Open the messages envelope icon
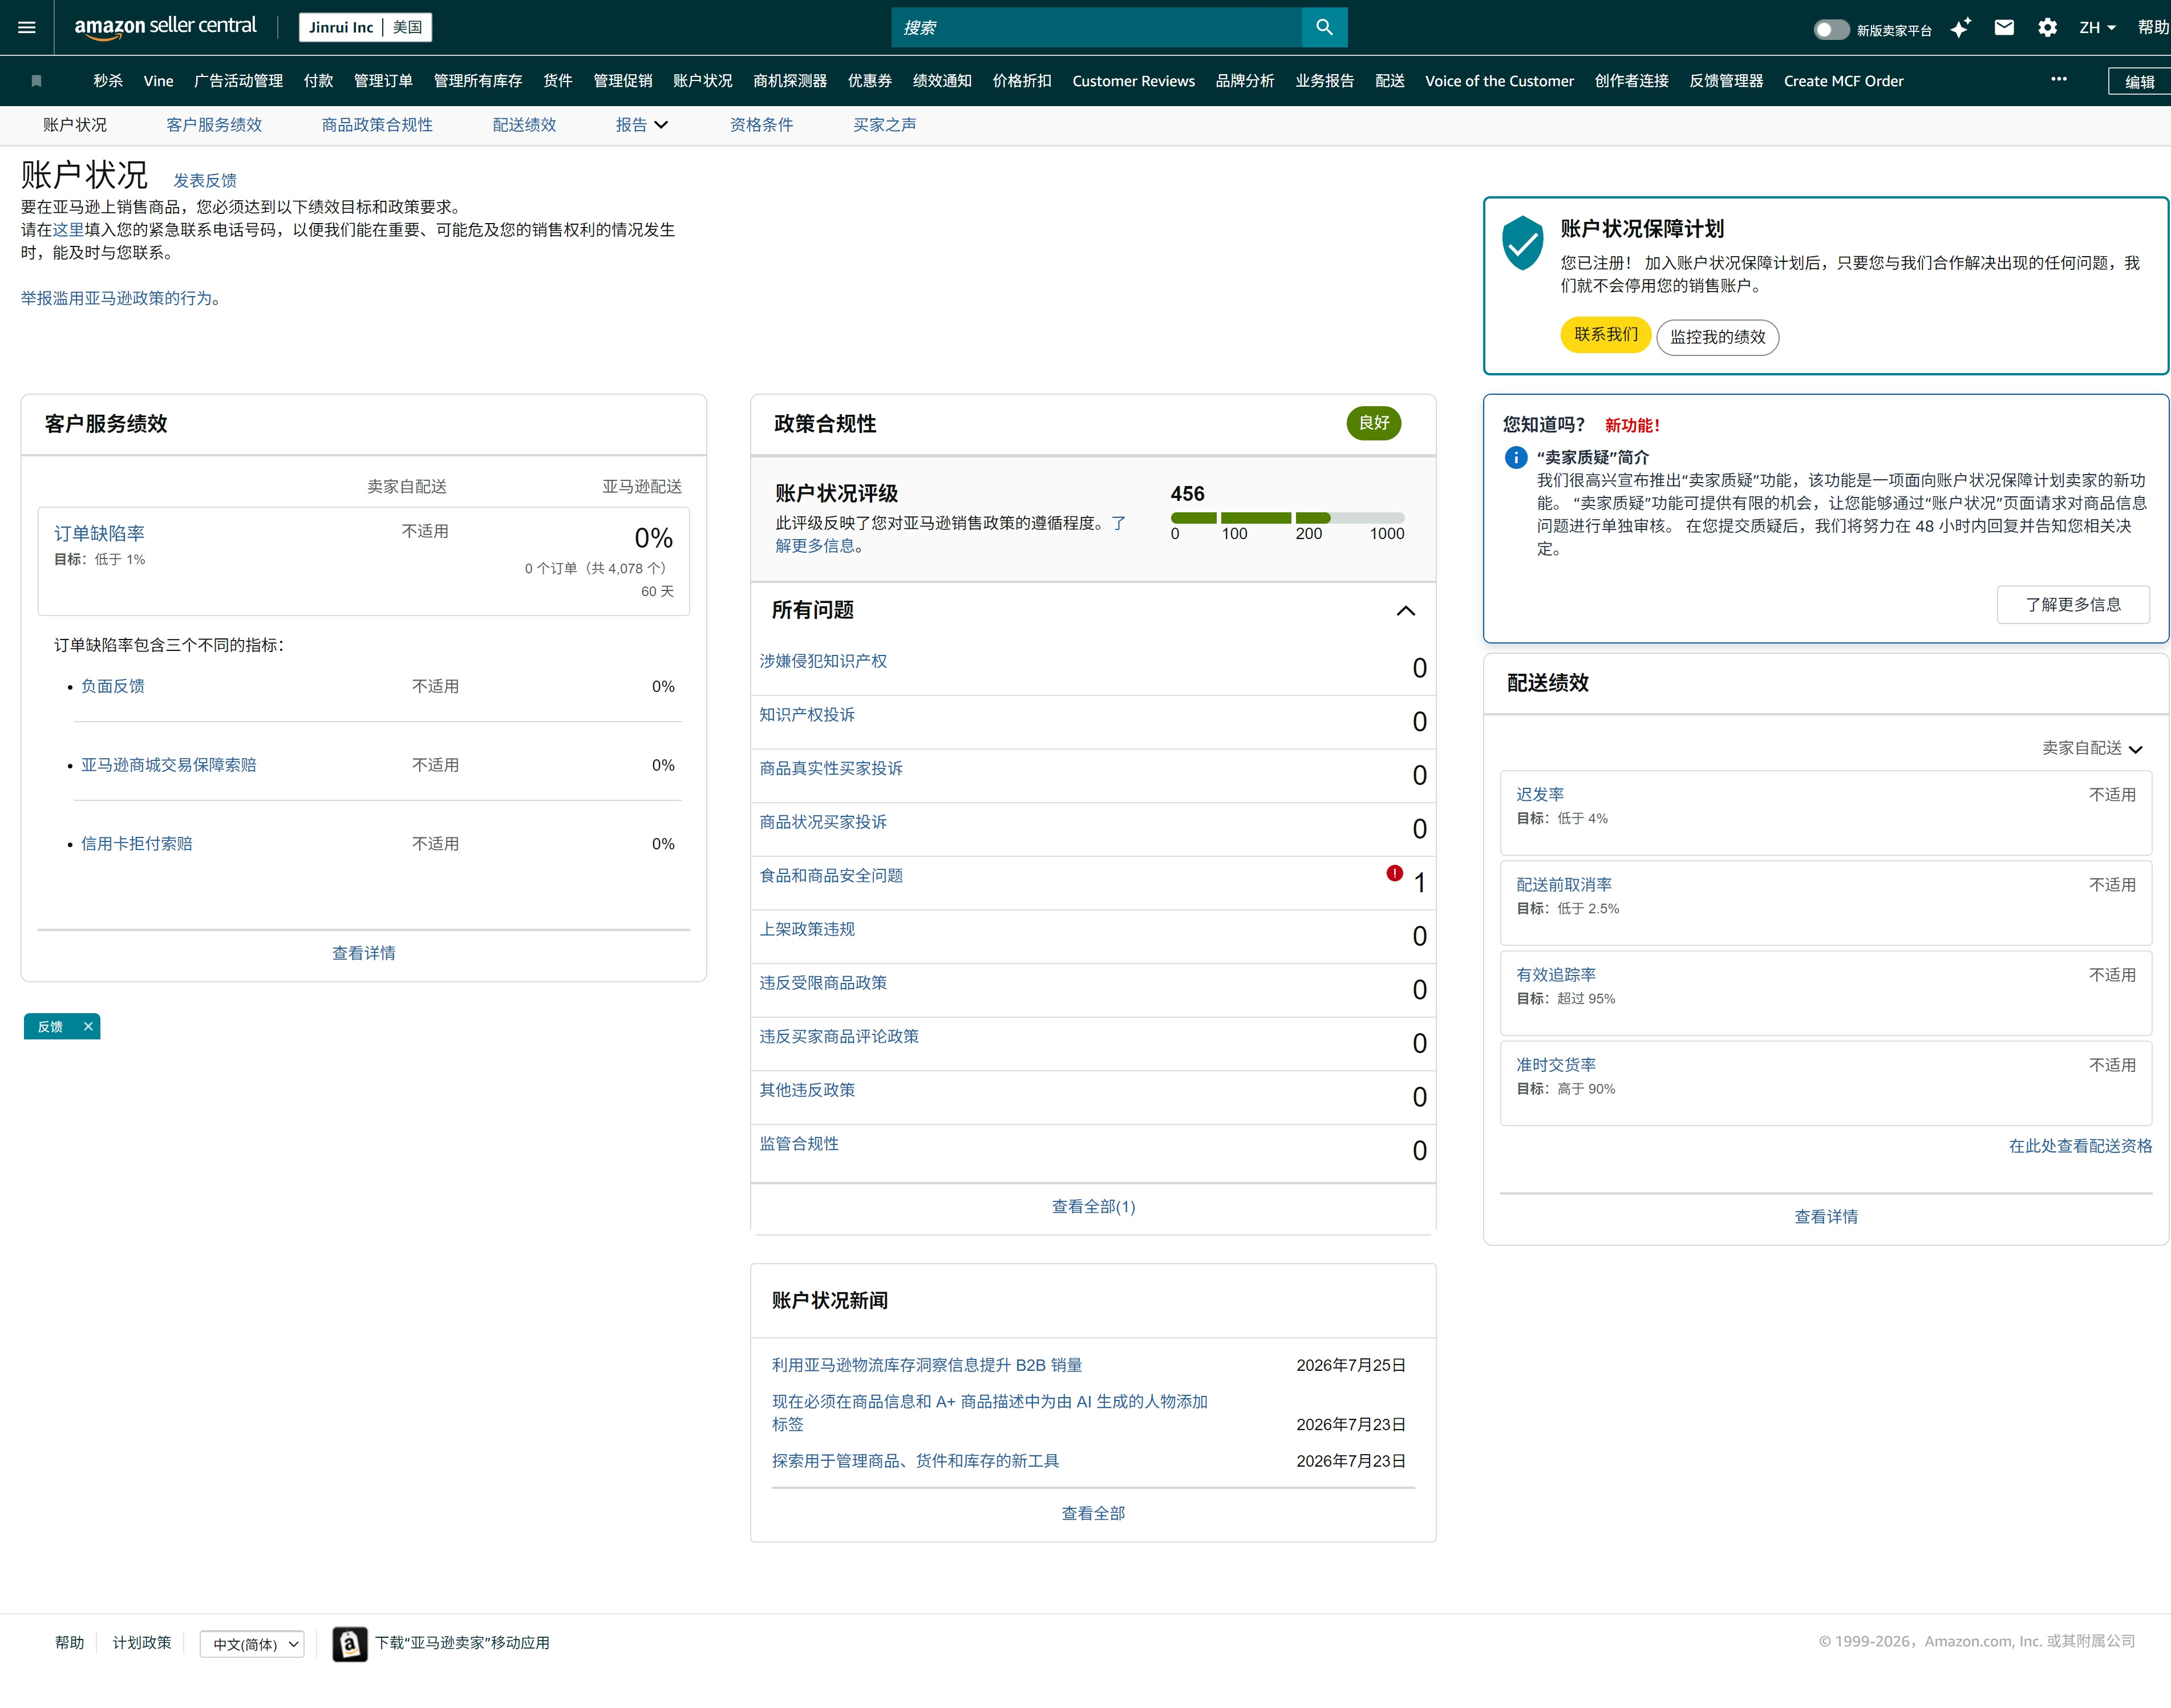Viewport: 2171px width, 1708px height. (x=2004, y=28)
